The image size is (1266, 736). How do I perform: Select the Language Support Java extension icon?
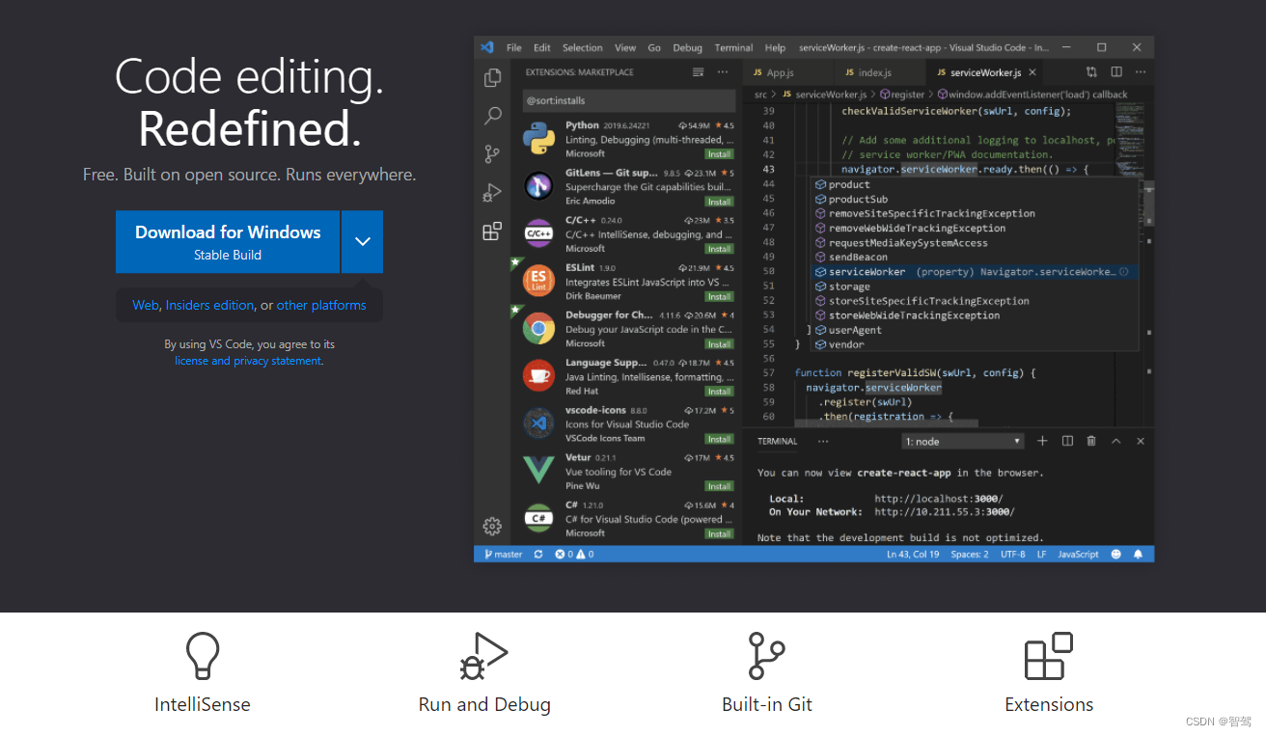538,376
